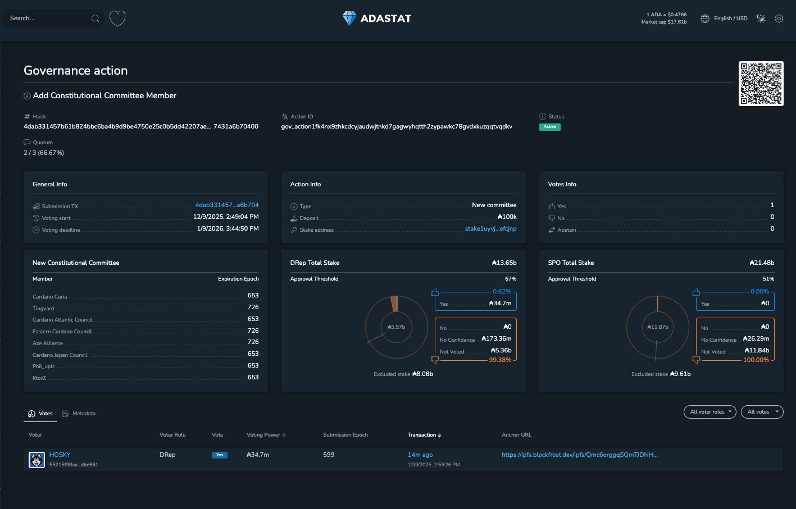Click the DRep Yes thumbs-up icon

click(435, 292)
